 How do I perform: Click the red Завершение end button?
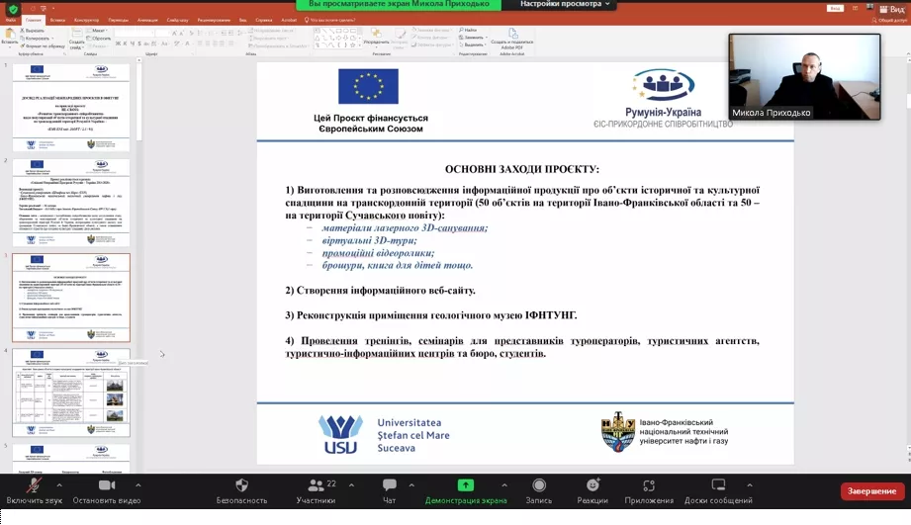point(871,491)
